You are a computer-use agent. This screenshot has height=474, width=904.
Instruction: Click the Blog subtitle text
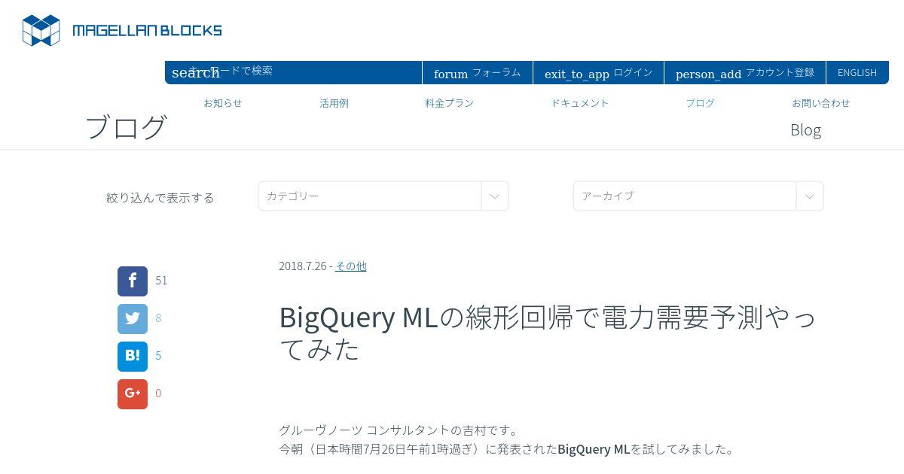(x=805, y=129)
